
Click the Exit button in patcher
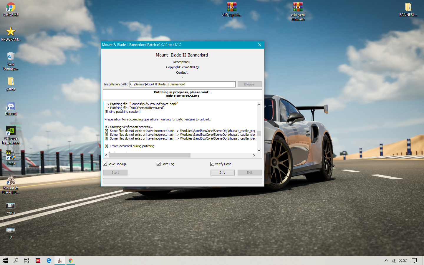point(250,173)
